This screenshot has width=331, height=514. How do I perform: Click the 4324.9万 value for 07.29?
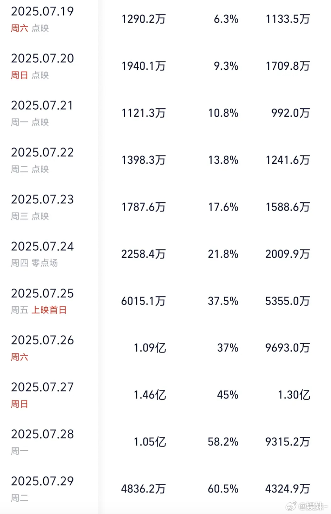click(287, 489)
